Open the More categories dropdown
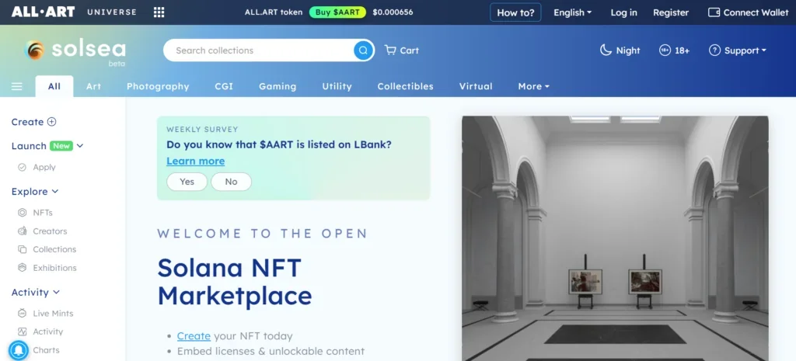796x361 pixels. 533,86
